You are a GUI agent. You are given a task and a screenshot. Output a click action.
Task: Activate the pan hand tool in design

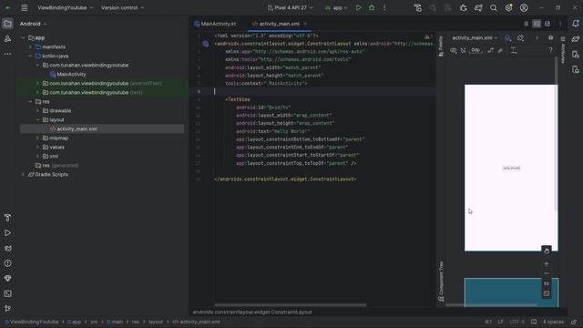click(547, 251)
